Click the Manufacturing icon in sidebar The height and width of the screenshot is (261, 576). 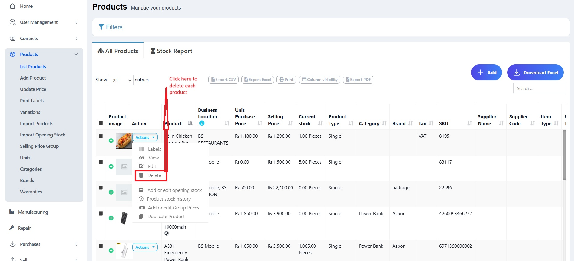12,212
